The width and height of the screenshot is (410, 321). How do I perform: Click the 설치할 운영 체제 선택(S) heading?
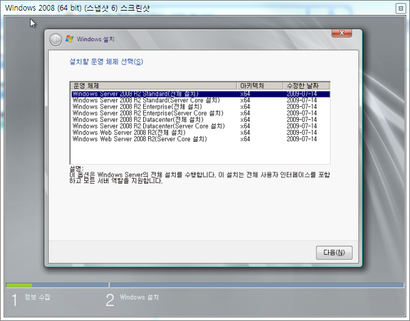[x=106, y=62]
